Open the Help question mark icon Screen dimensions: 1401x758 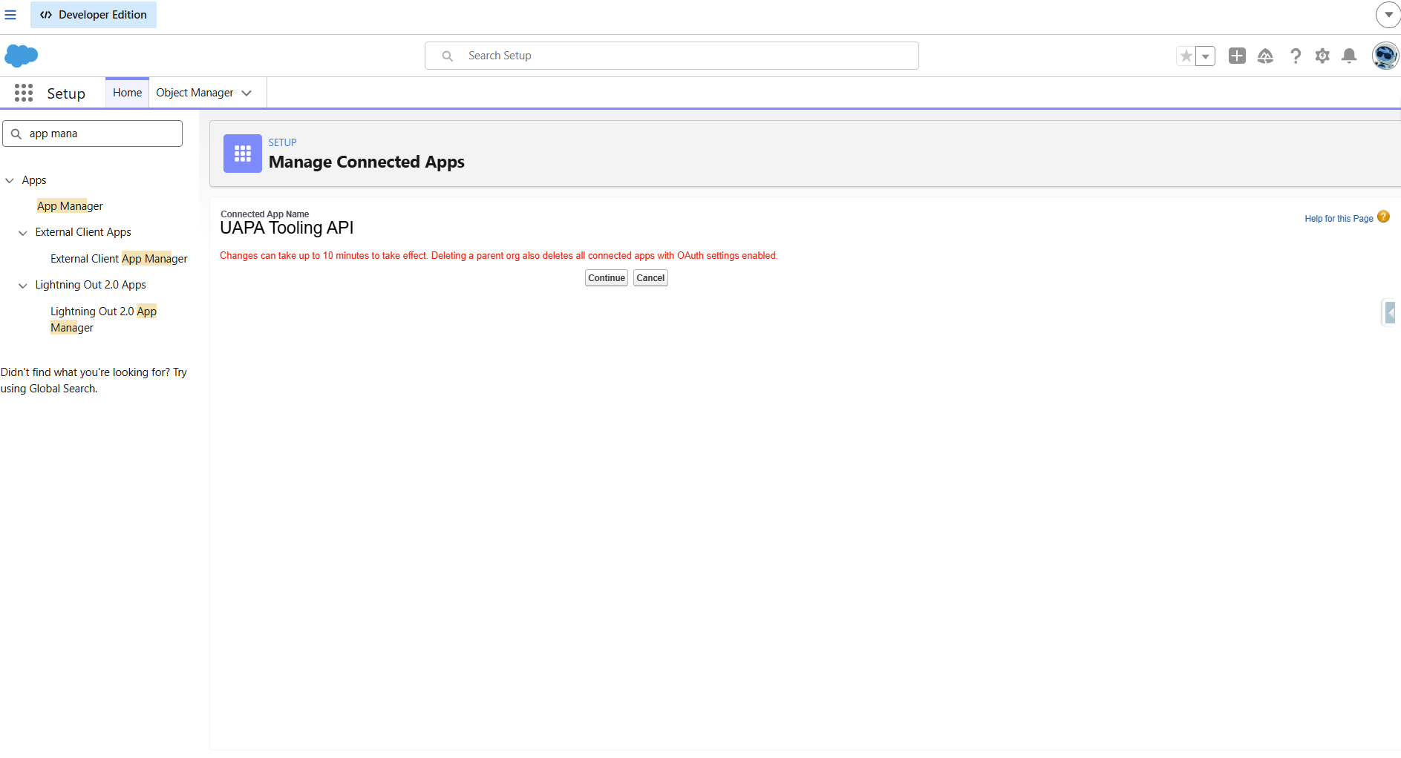click(x=1296, y=56)
